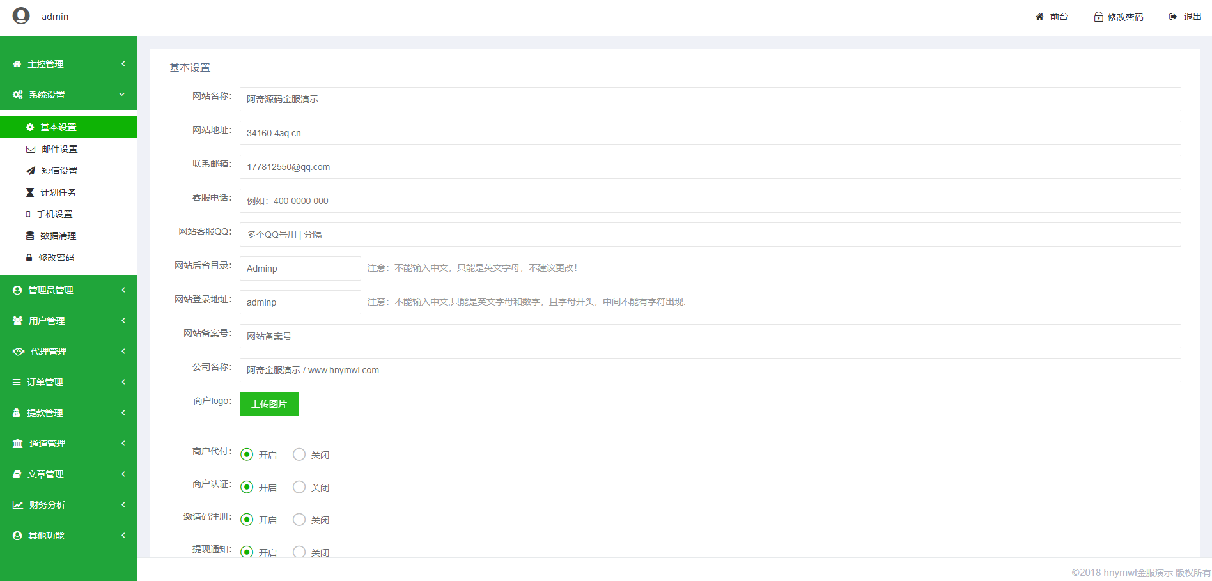Viewport: 1212px width, 581px height.
Task: Enable 关闭 for 商户代付
Action: point(299,454)
